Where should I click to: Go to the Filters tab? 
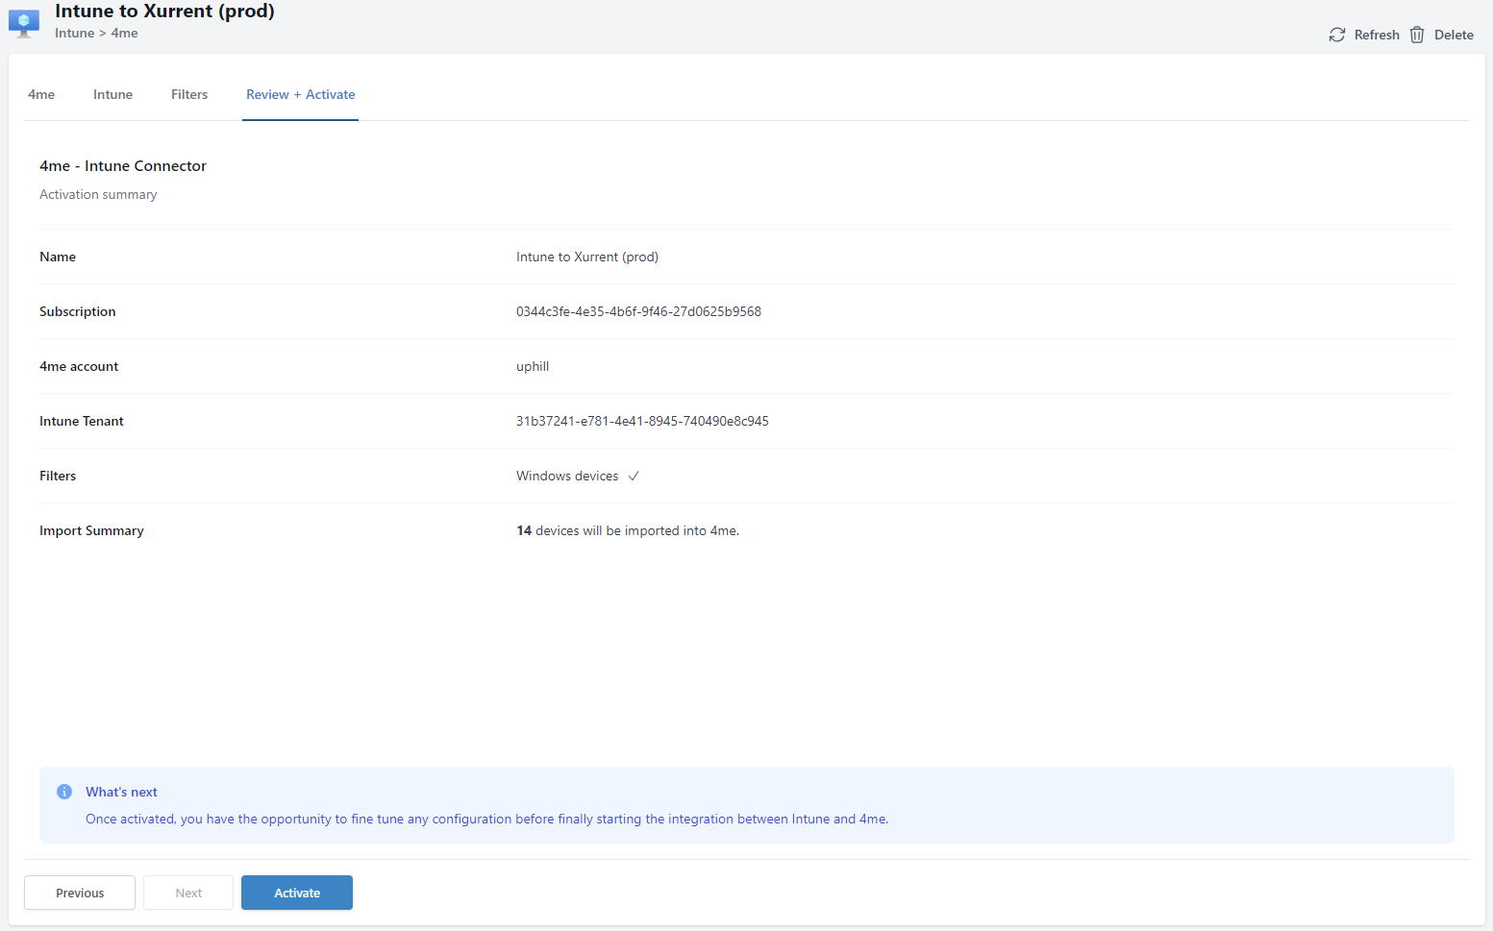click(189, 94)
